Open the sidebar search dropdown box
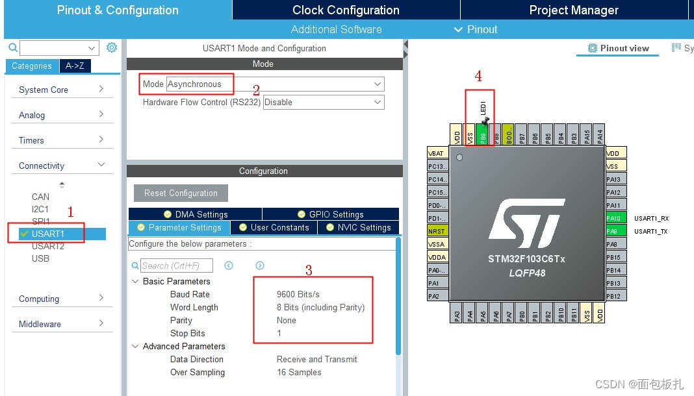 59,48
